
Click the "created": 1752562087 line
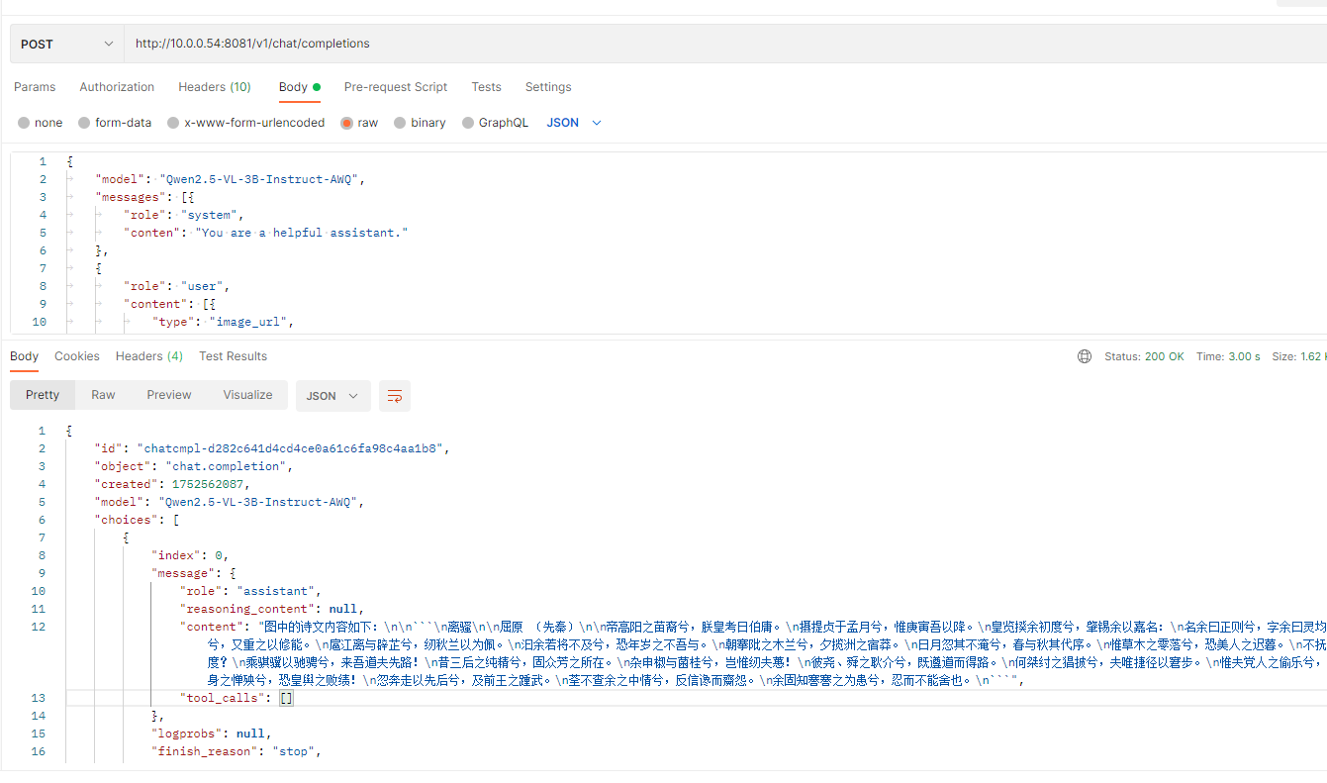point(173,484)
